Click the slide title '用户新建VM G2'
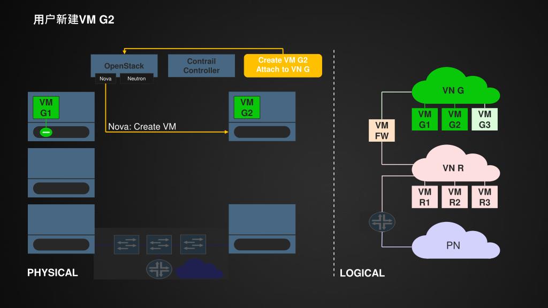The height and width of the screenshot is (308, 548). point(74,20)
